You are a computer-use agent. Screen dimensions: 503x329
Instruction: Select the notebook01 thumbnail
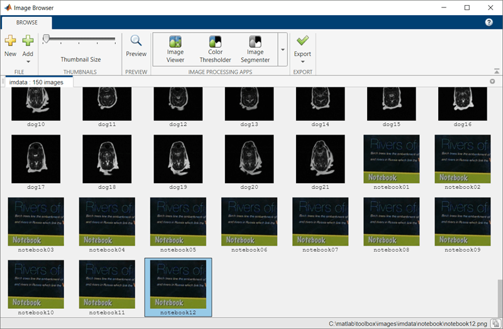click(391, 159)
